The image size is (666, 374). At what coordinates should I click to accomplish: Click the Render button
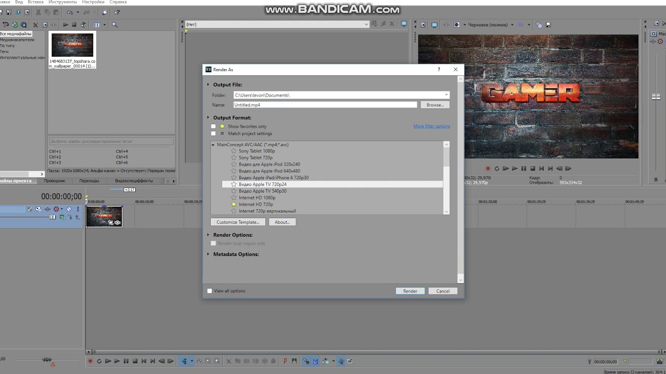click(x=410, y=291)
